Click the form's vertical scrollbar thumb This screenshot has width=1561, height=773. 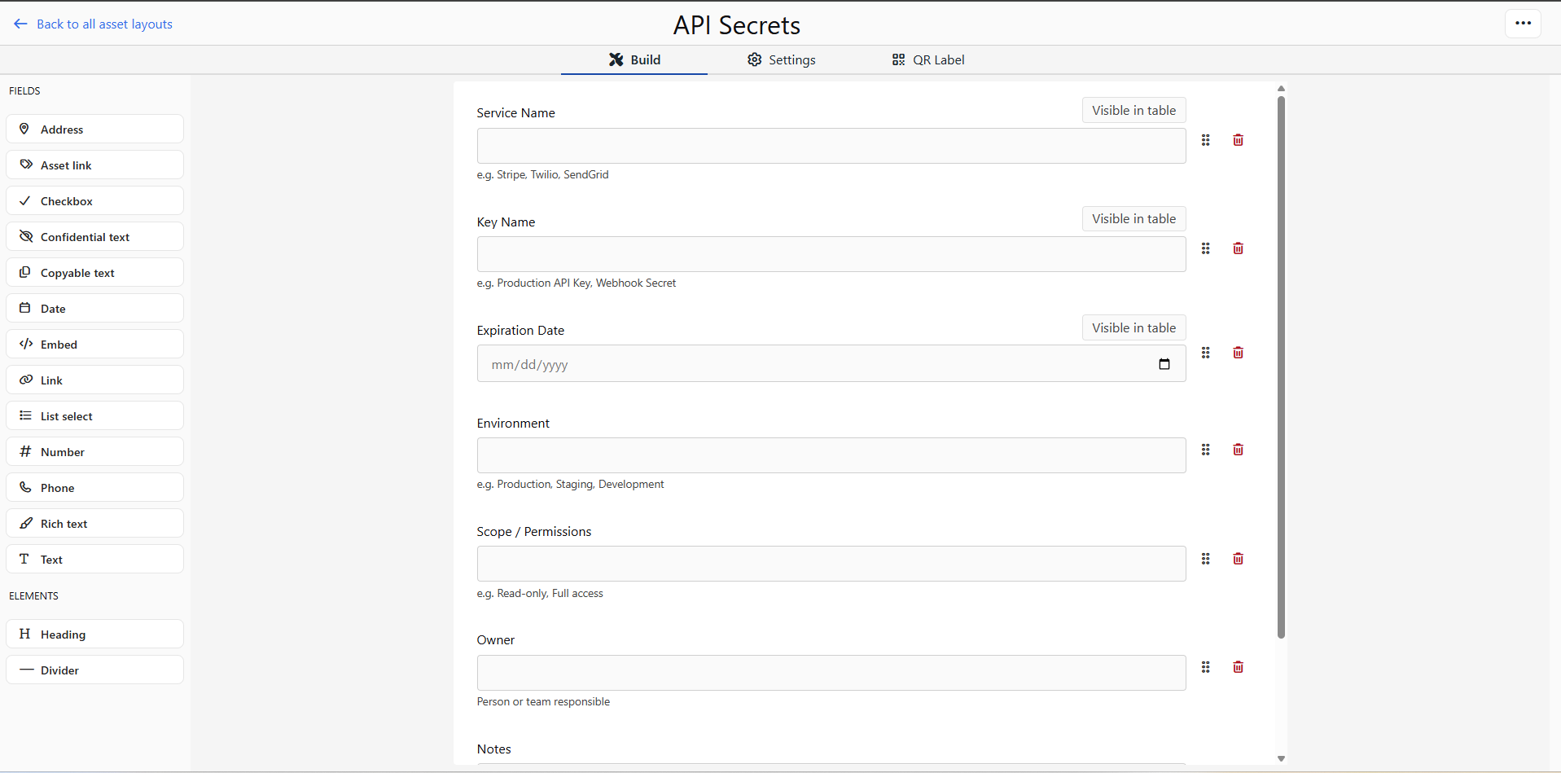(1281, 367)
